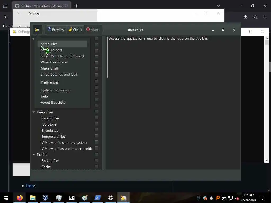271x203 pixels.
Task: Check the Thumbs.db option
Action: coord(97,130)
